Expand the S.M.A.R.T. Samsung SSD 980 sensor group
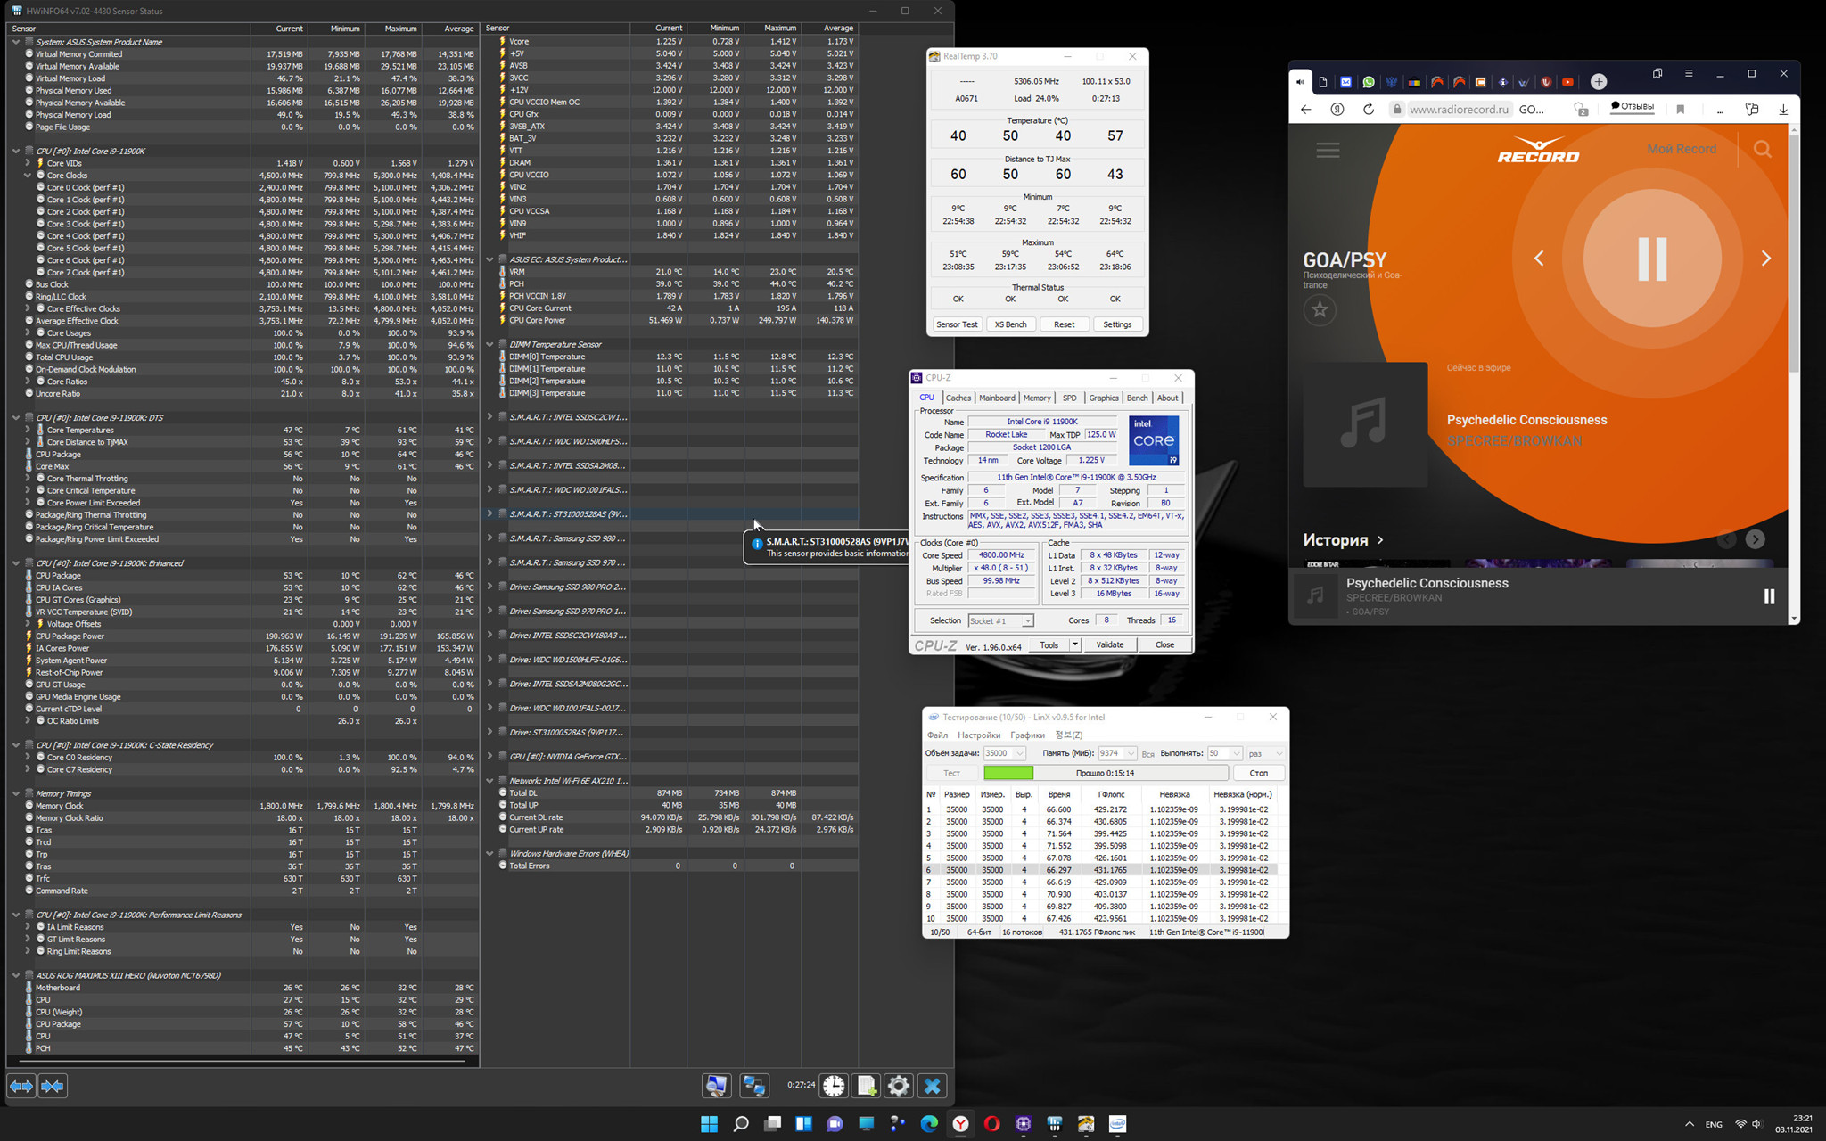 click(489, 538)
